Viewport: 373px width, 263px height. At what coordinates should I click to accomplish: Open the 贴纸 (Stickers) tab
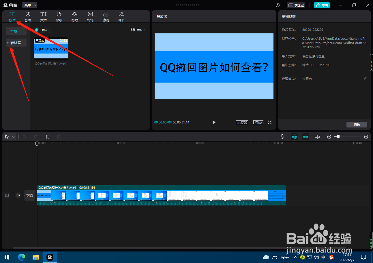click(x=59, y=17)
